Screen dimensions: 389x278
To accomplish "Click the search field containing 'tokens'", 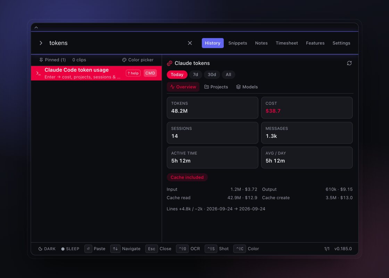I will pyautogui.click(x=117, y=43).
